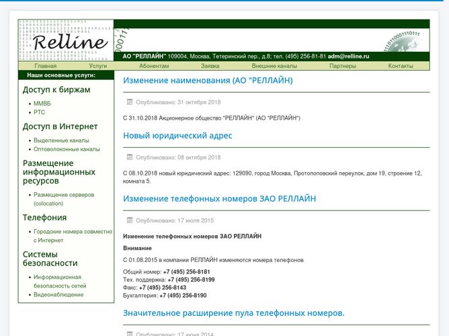
Task: Click Размещение информационных ресурсов heading
Action: 59,172
